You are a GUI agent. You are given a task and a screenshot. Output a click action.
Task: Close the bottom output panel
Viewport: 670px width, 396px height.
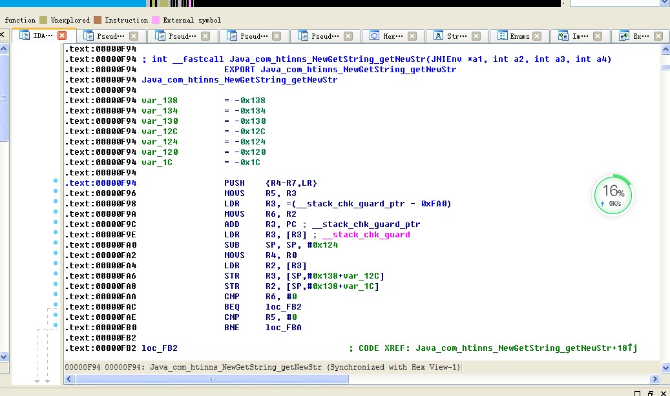[x=664, y=393]
